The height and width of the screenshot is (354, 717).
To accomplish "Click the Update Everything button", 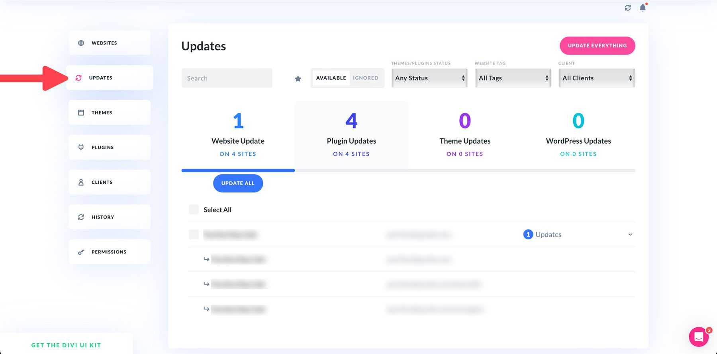I will (x=597, y=46).
